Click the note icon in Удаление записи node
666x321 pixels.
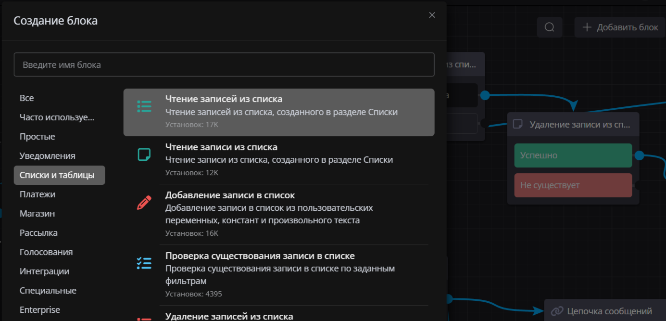point(518,124)
